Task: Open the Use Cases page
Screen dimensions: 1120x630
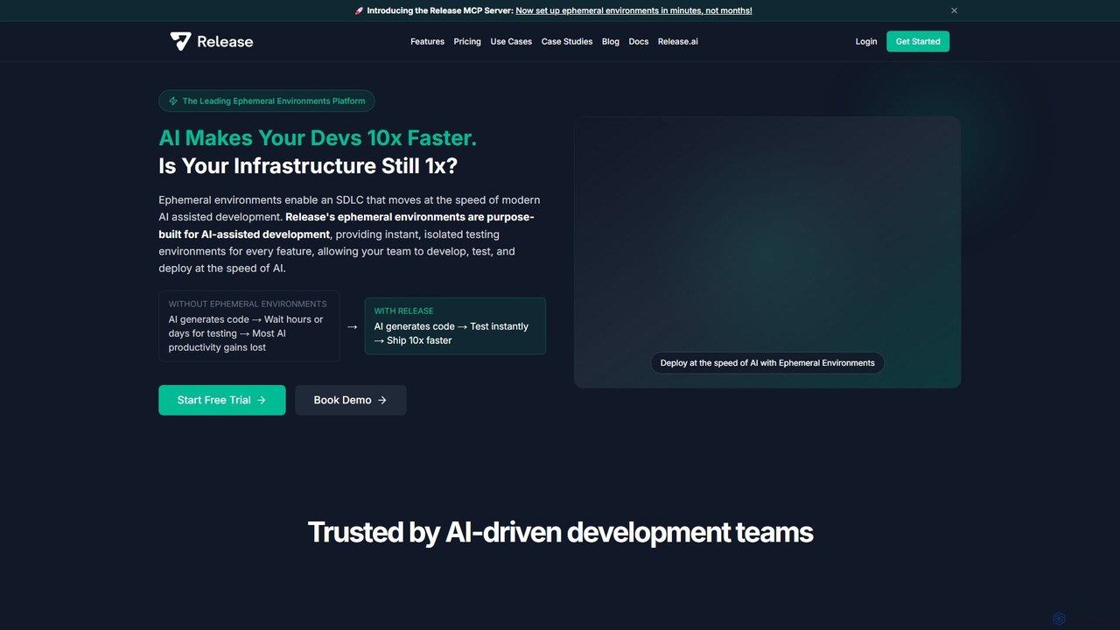Action: pos(511,41)
